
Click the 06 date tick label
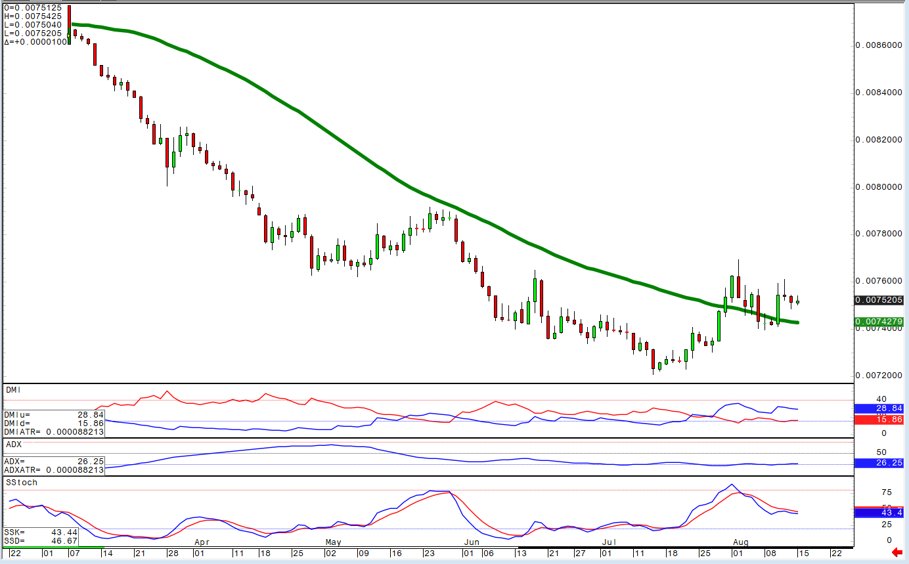point(488,553)
